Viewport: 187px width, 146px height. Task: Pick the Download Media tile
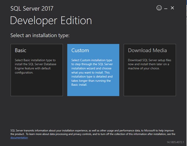150,70
